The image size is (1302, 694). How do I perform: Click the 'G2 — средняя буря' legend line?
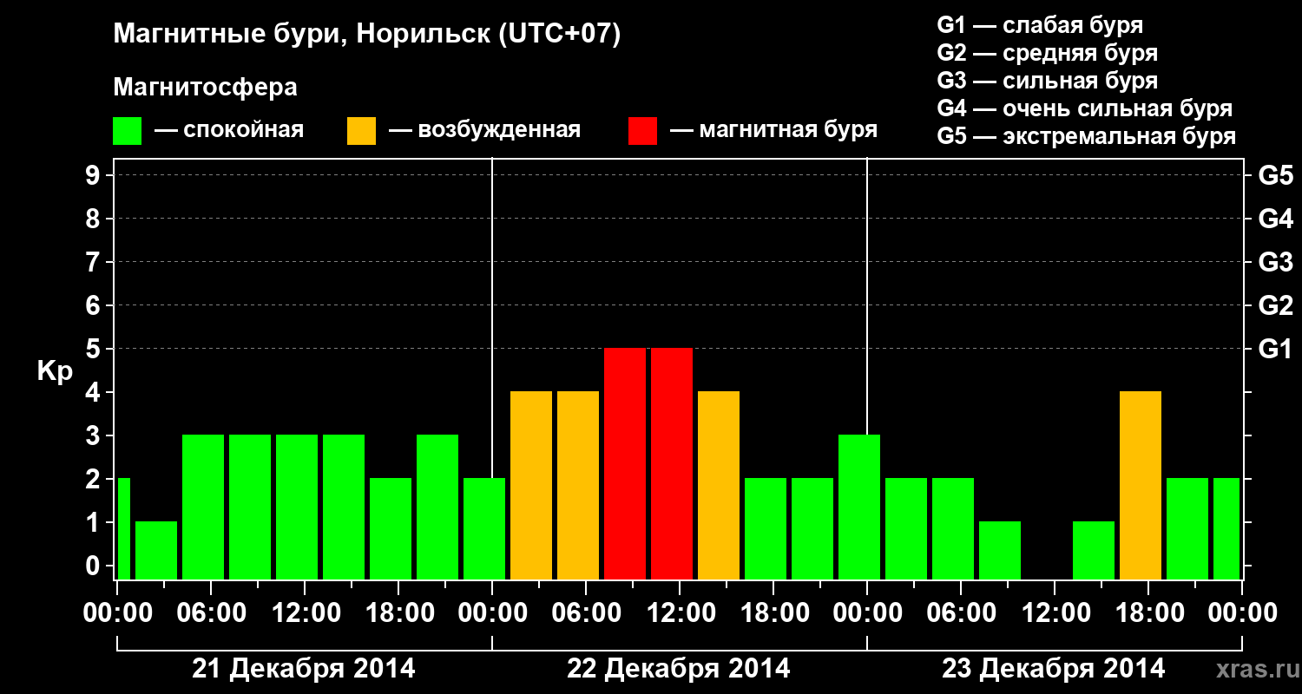[1048, 53]
